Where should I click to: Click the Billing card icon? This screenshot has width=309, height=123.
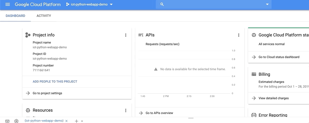click(254, 74)
